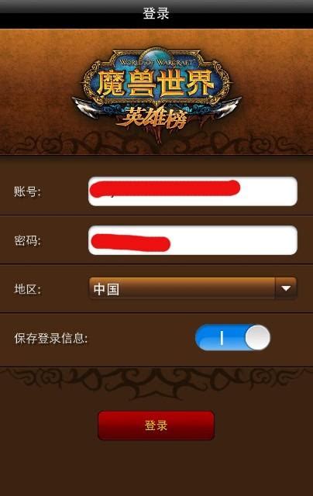The image size is (313, 496).
Task: Tap the 保存登录信息 label
Action: click(x=51, y=338)
